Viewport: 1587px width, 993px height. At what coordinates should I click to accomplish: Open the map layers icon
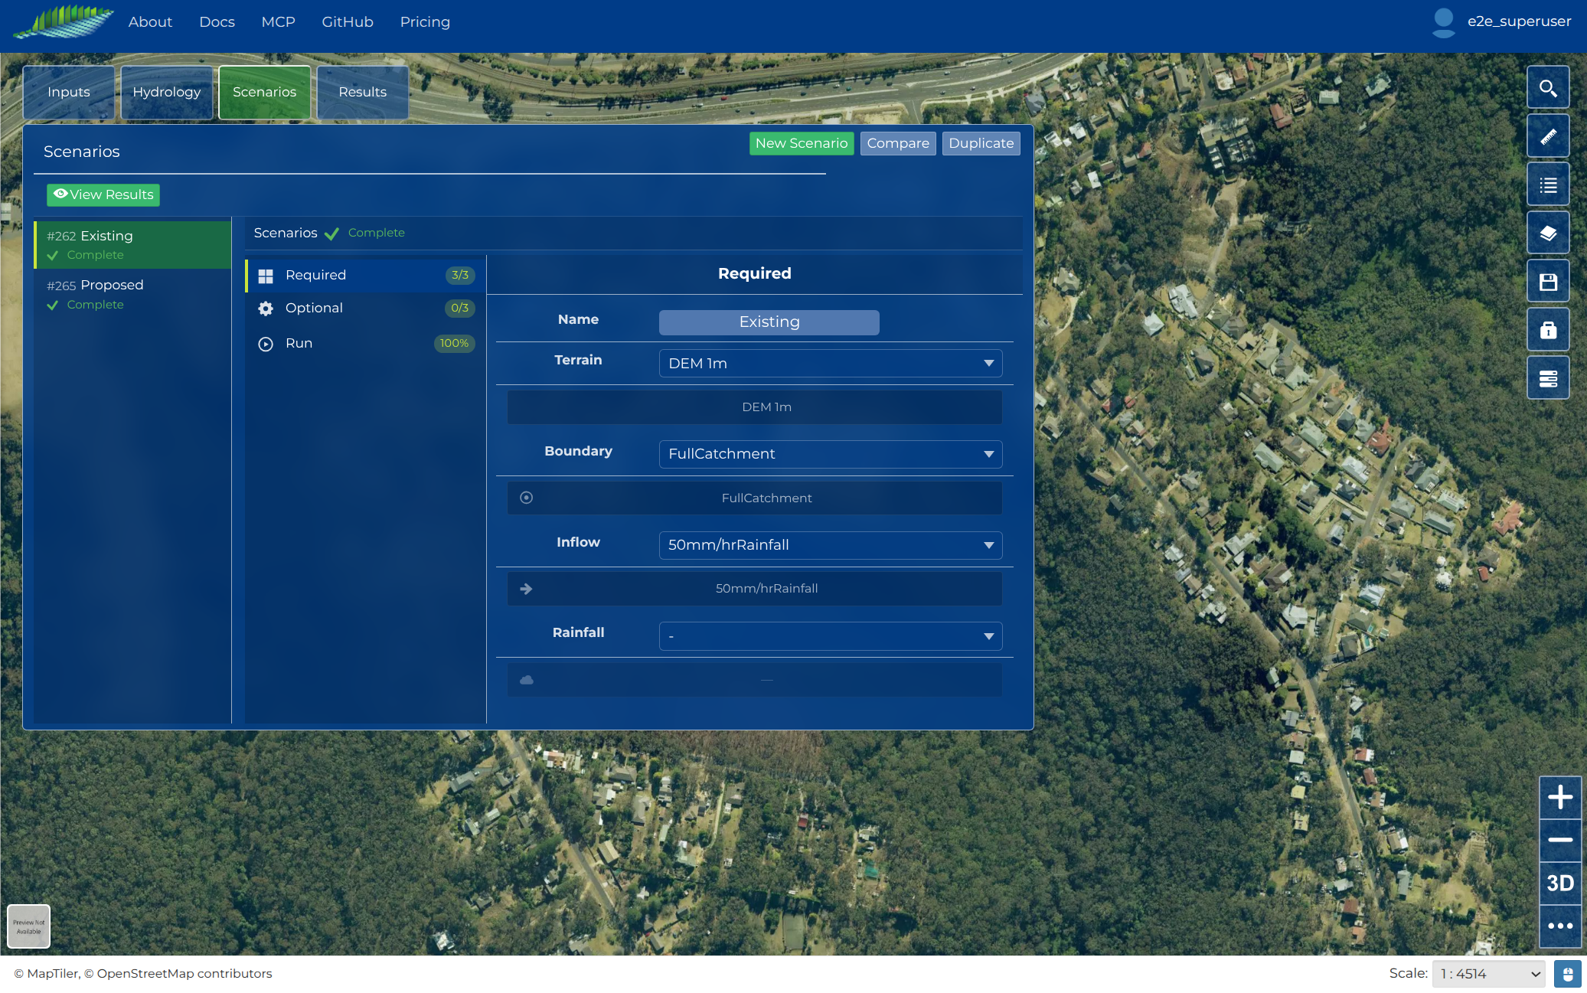(1548, 233)
